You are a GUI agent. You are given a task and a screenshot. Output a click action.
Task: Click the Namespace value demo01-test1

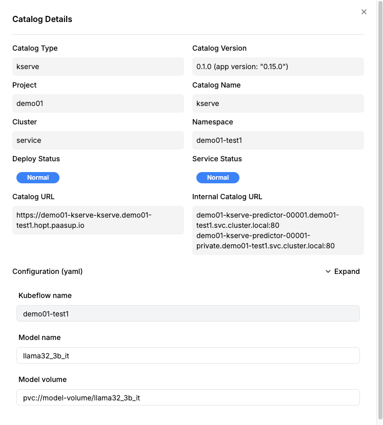point(278,140)
